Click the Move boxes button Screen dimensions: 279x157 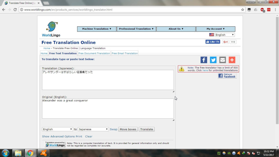[x=128, y=129]
